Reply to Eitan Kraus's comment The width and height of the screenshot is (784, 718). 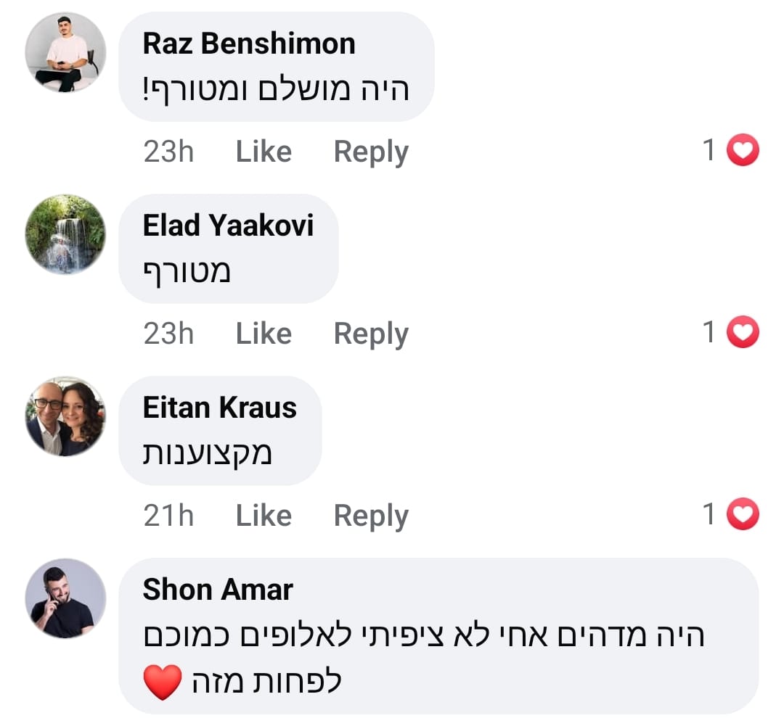[371, 516]
